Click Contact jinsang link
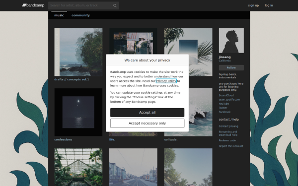This screenshot has height=186, width=298. click(228, 126)
